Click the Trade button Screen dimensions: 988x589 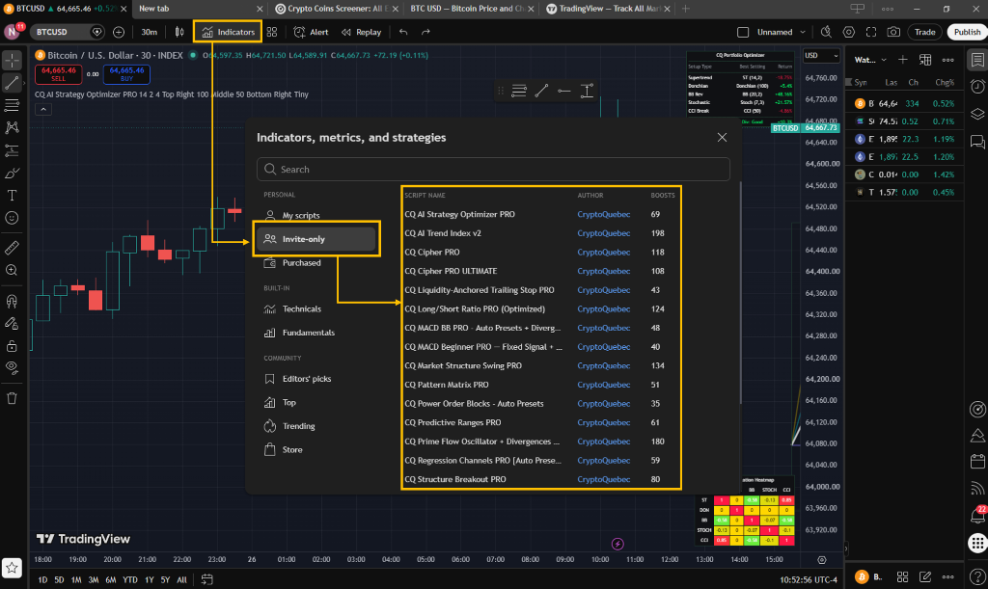pyautogui.click(x=925, y=32)
